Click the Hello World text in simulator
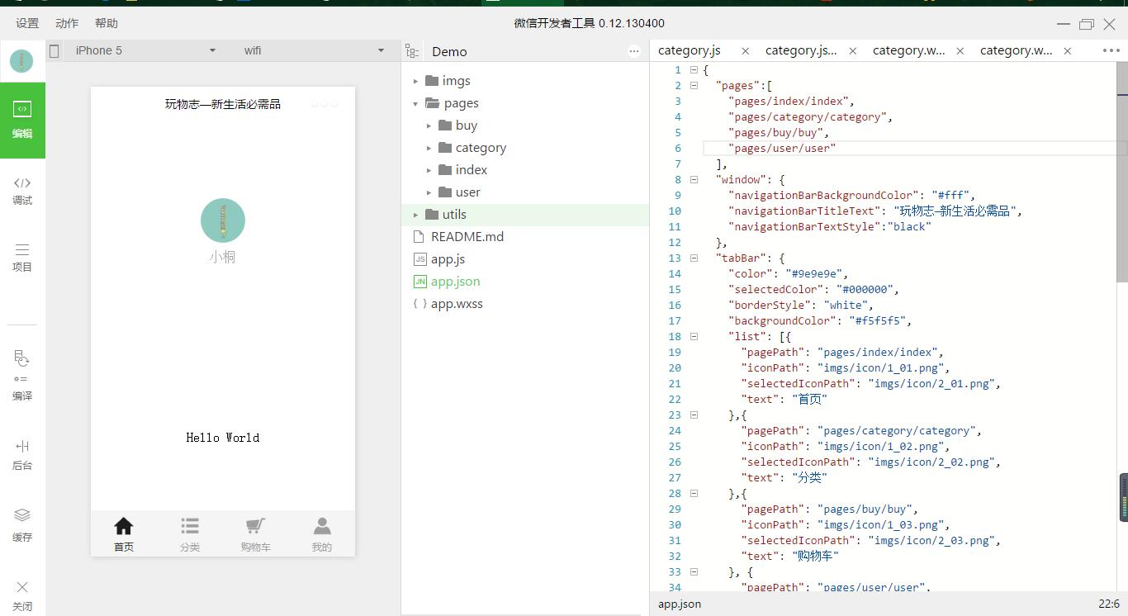The width and height of the screenshot is (1128, 616). (x=223, y=438)
